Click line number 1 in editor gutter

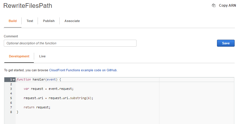click(11, 79)
